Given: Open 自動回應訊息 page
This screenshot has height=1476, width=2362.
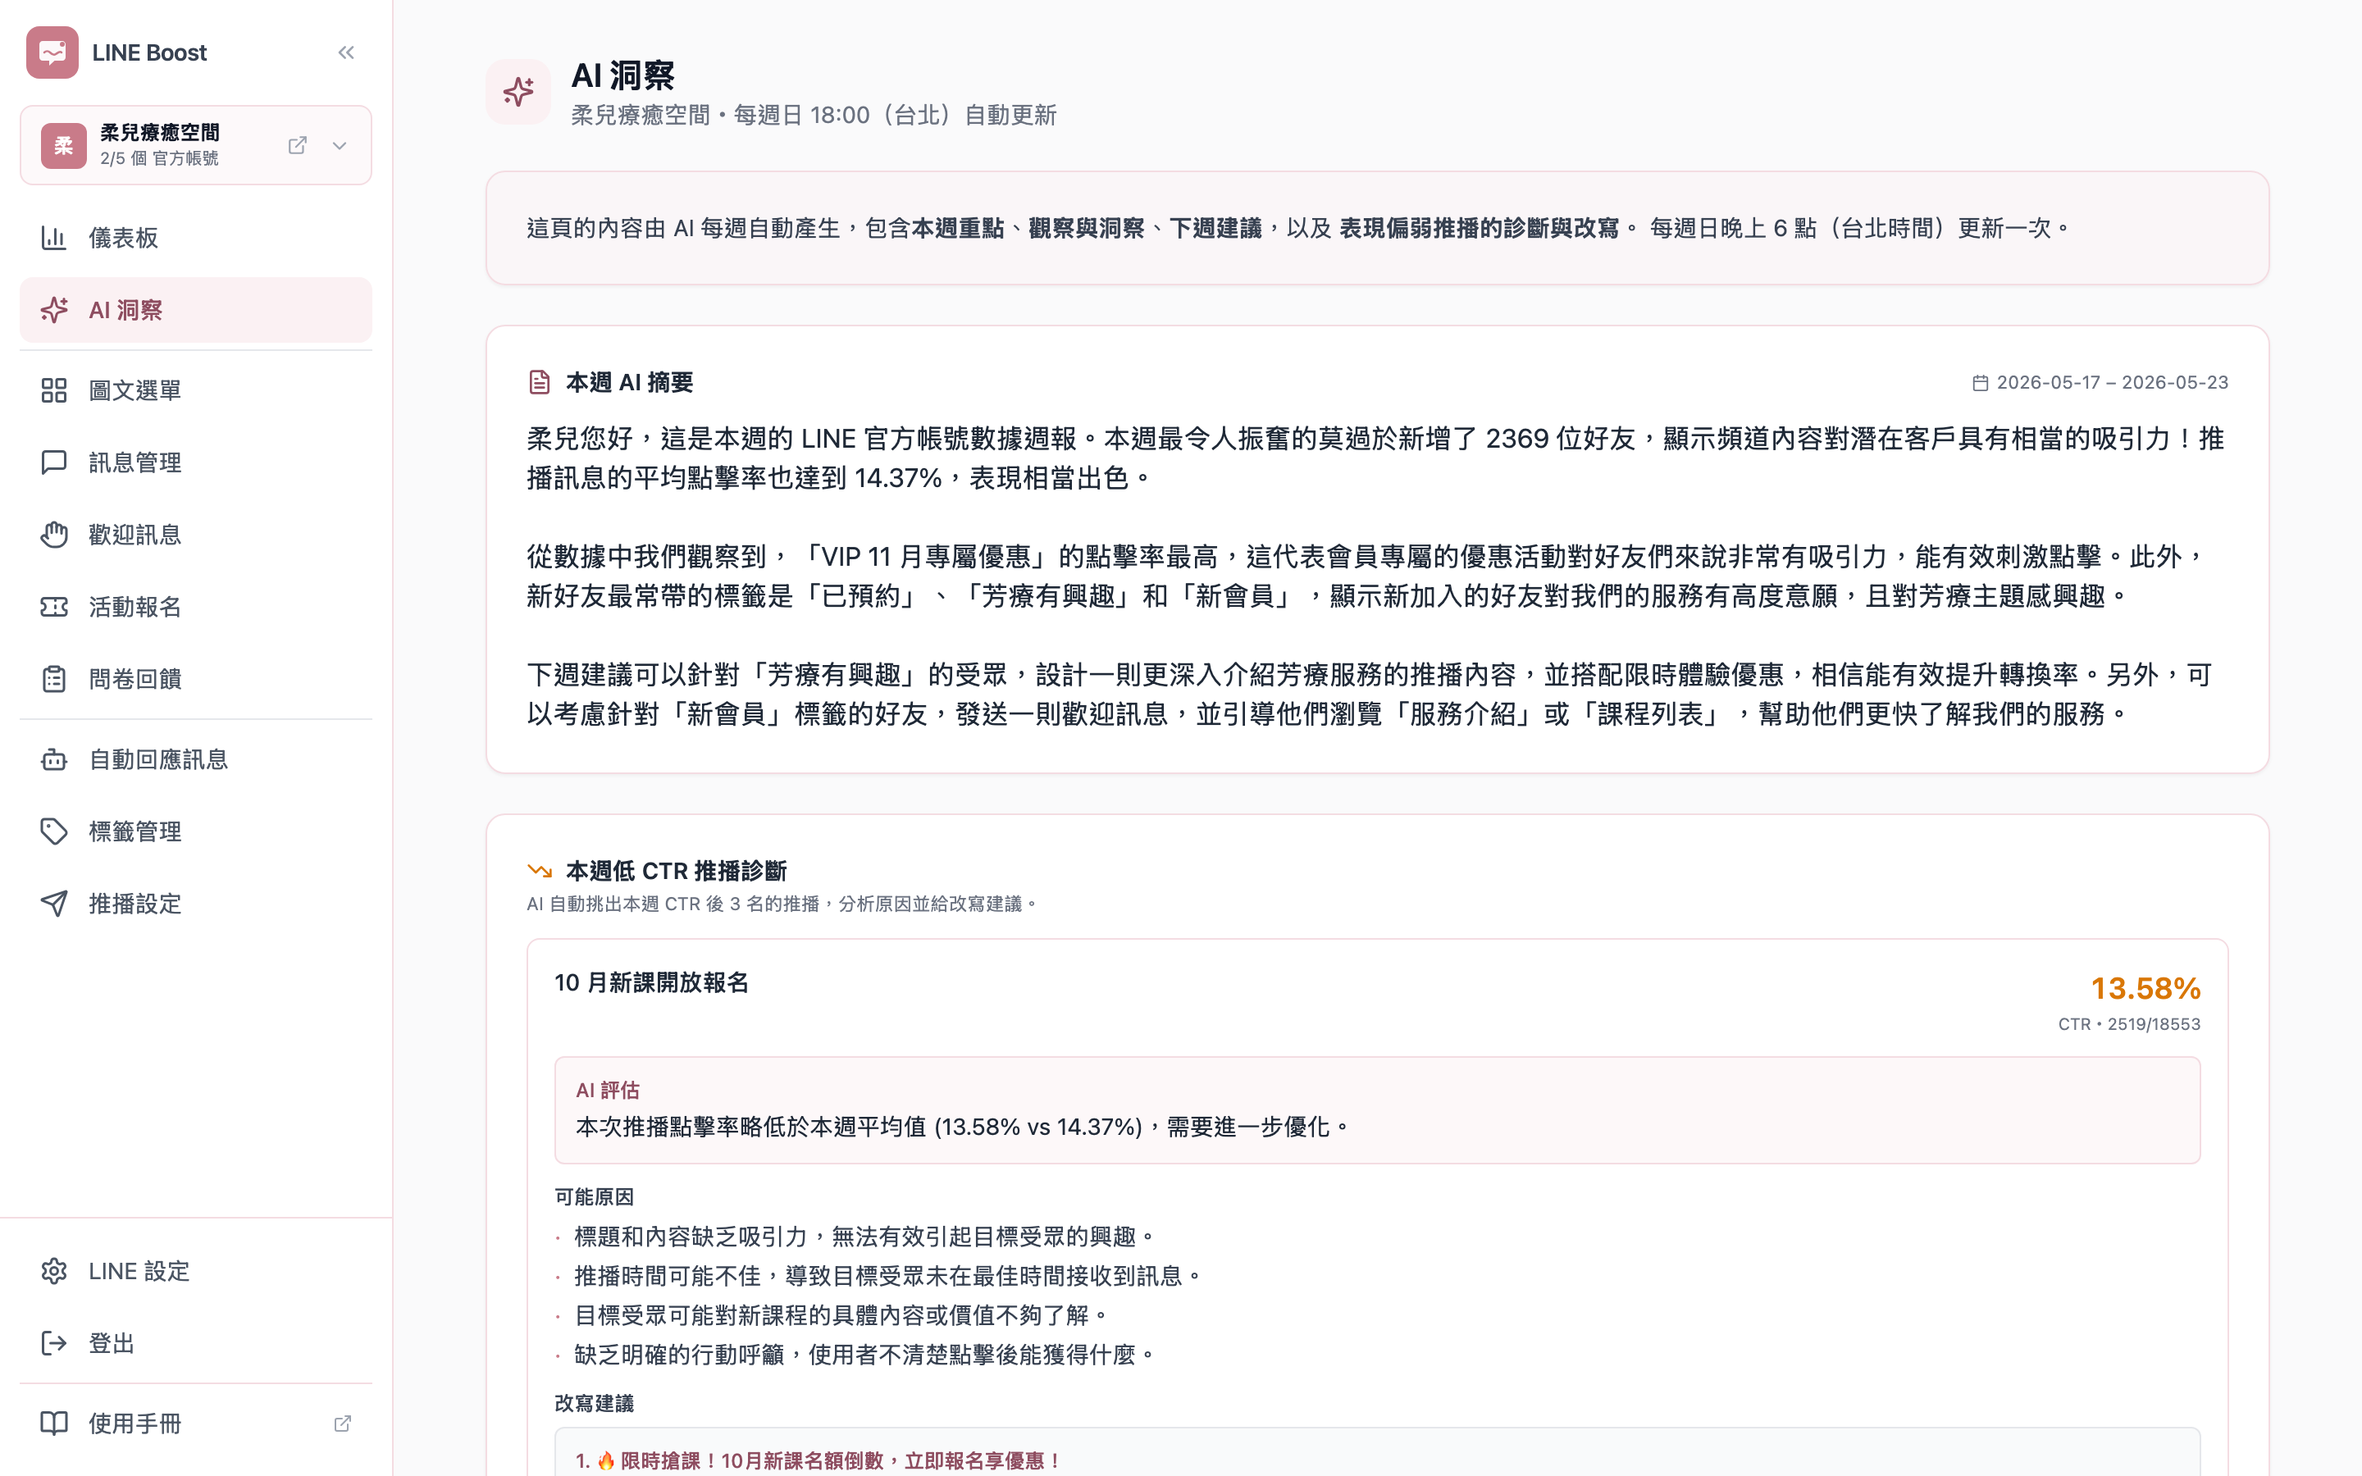Looking at the screenshot, I should [195, 759].
